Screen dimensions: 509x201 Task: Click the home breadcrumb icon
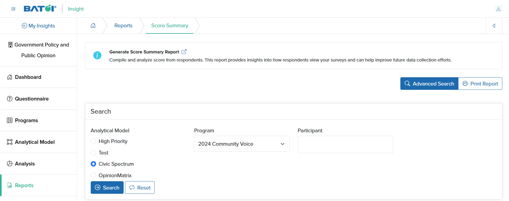point(93,25)
